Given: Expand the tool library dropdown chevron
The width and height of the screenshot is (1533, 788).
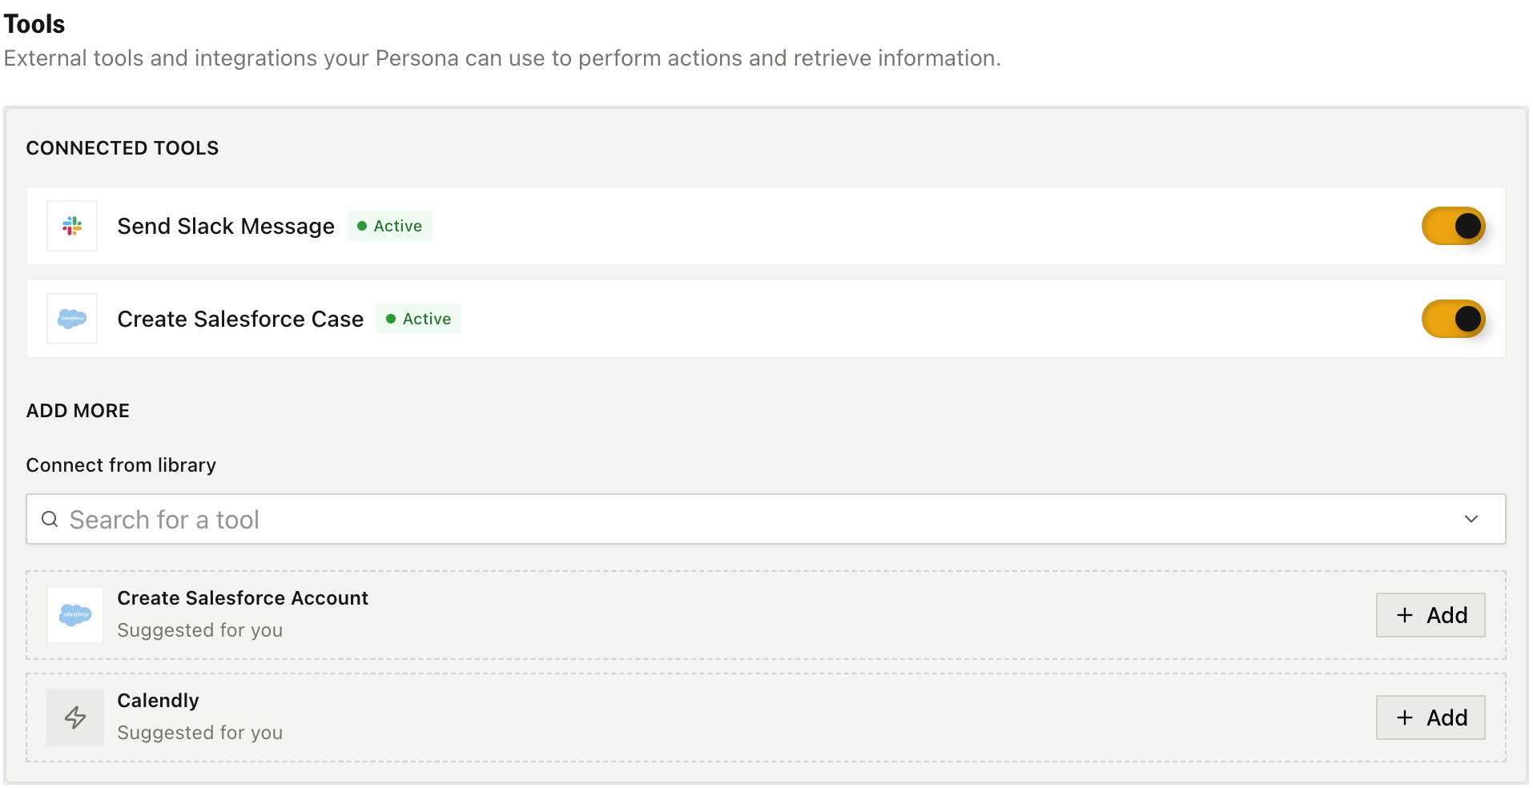Looking at the screenshot, I should (x=1471, y=520).
